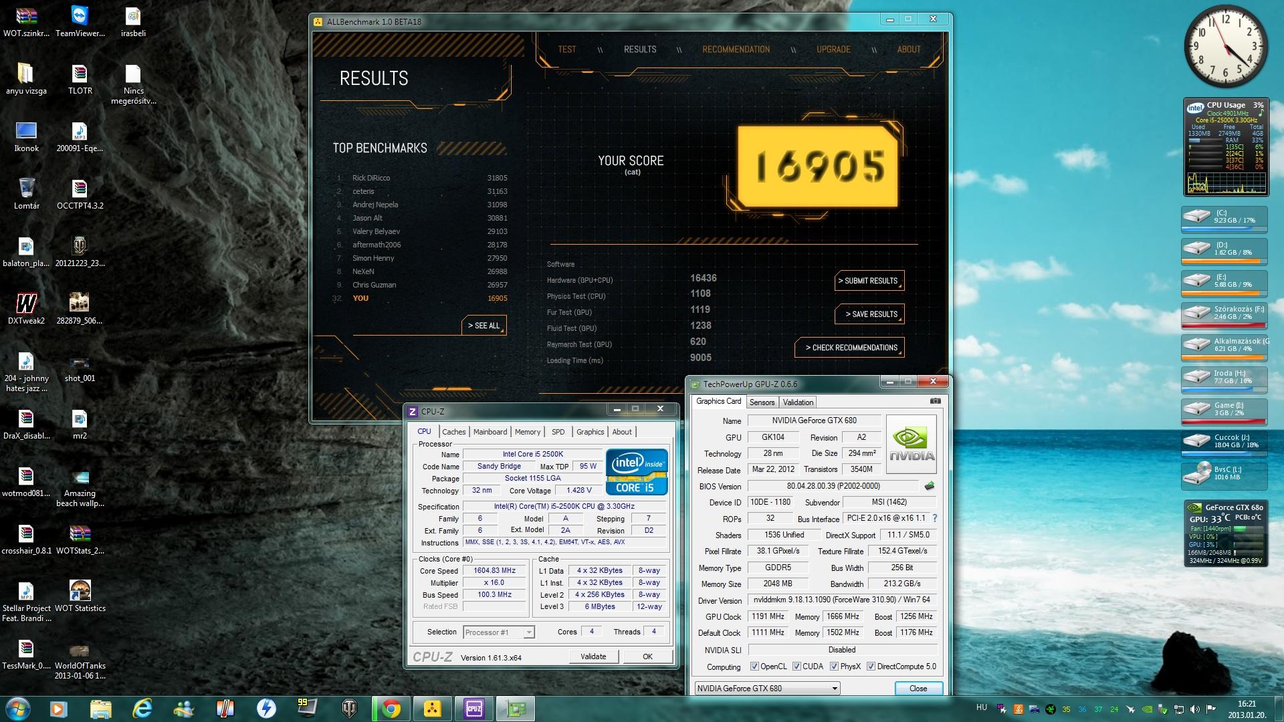Viewport: 1284px width, 722px height.
Task: Open the WOT.szinkr archive on desktop
Action: (x=26, y=21)
